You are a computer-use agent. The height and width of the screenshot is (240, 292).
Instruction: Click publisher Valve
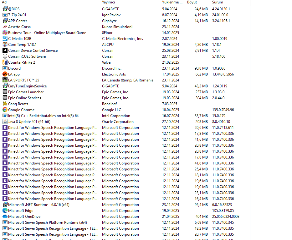tap(106, 62)
